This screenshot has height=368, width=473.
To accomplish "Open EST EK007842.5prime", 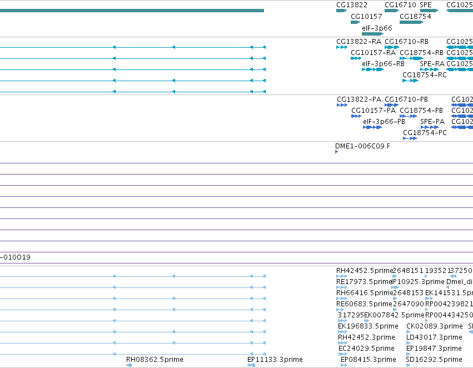I will click(394, 315).
